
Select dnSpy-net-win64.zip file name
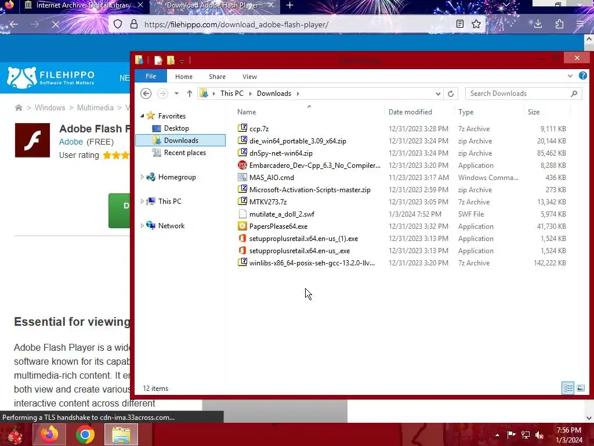pyautogui.click(x=281, y=153)
